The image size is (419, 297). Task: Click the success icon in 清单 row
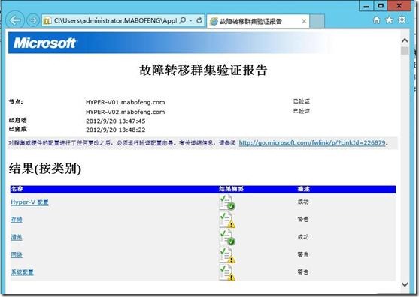(227, 237)
